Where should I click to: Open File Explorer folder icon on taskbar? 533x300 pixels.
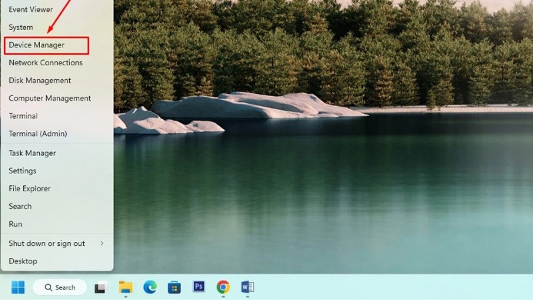point(125,287)
